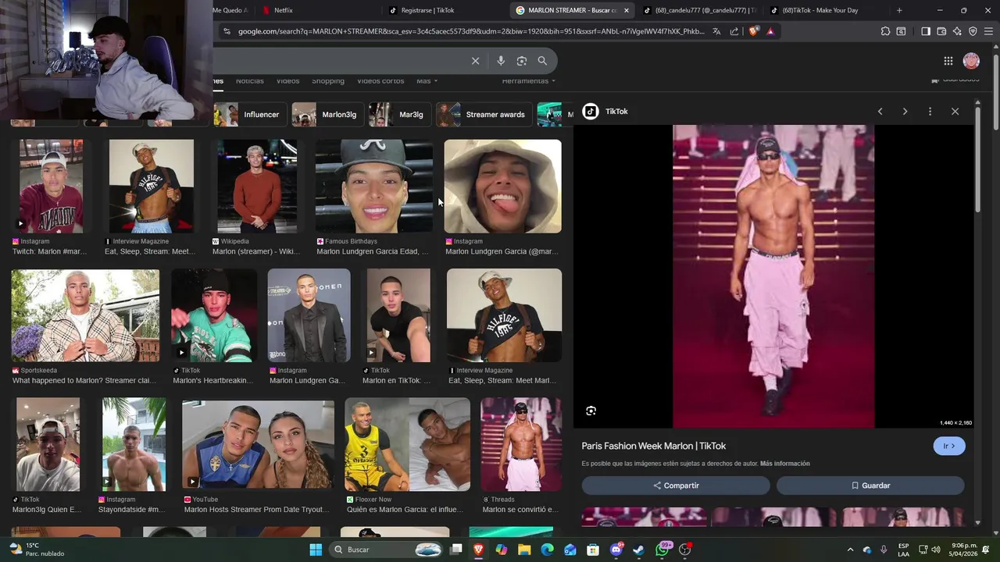Select the Marlon3lg filter chip
Image resolution: width=1000 pixels, height=562 pixels.
click(x=327, y=115)
